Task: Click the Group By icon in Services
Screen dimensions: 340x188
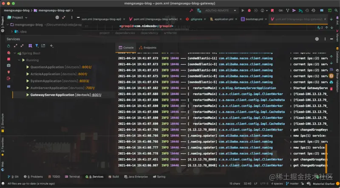Action: (30, 46)
